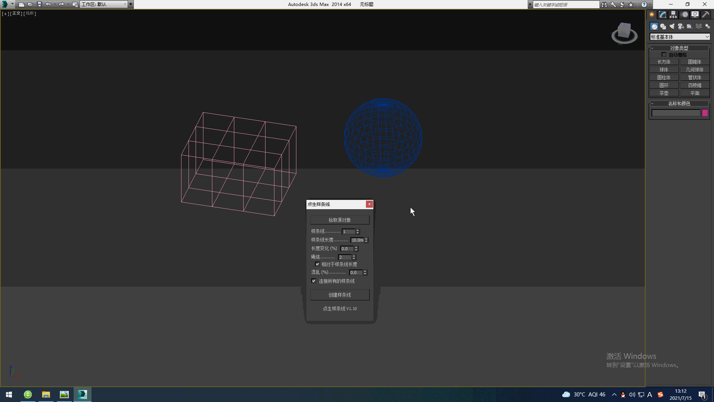
Task: Click the Undo arrow icon
Action: click(48, 4)
